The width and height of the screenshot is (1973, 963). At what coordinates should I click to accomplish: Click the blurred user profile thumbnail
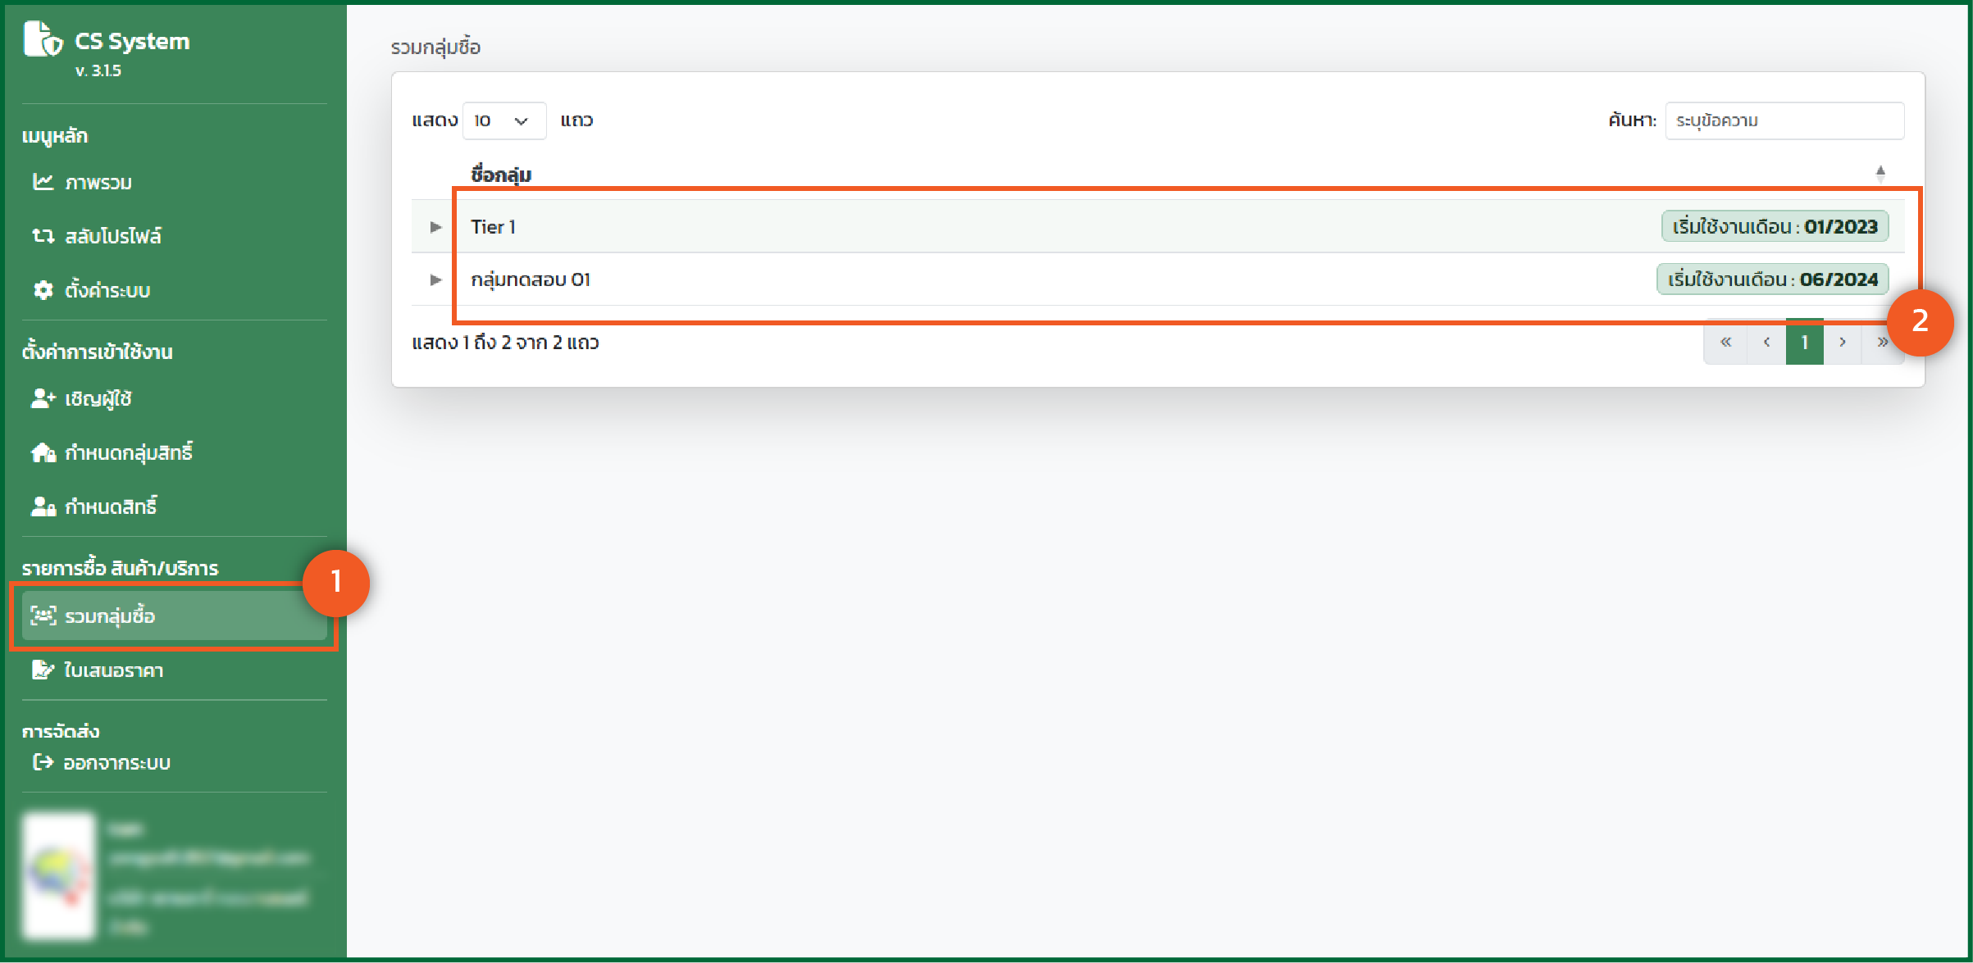(x=59, y=875)
